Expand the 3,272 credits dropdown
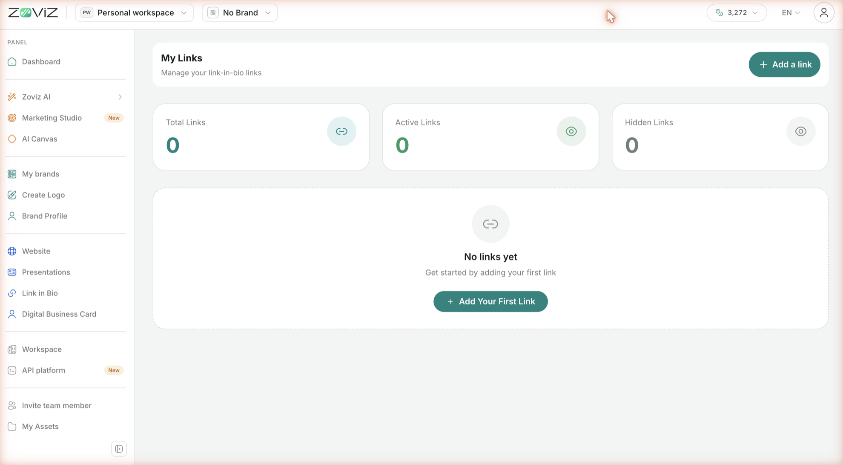Viewport: 843px width, 465px height. click(737, 13)
